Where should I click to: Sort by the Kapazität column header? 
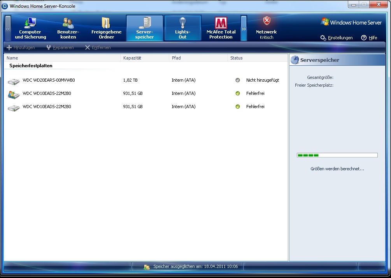point(145,58)
